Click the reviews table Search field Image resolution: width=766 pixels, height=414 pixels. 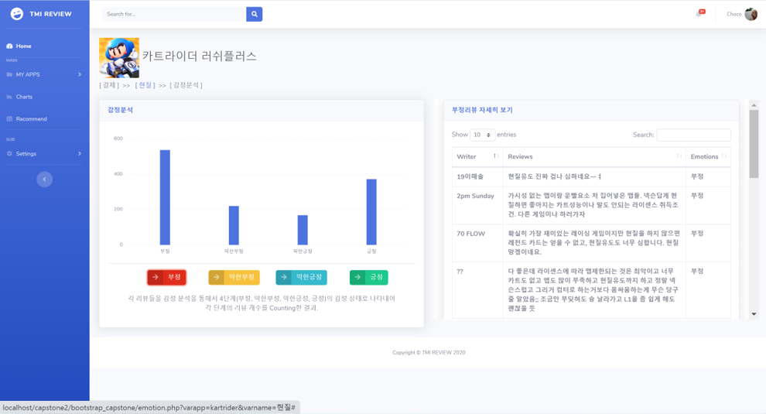694,135
